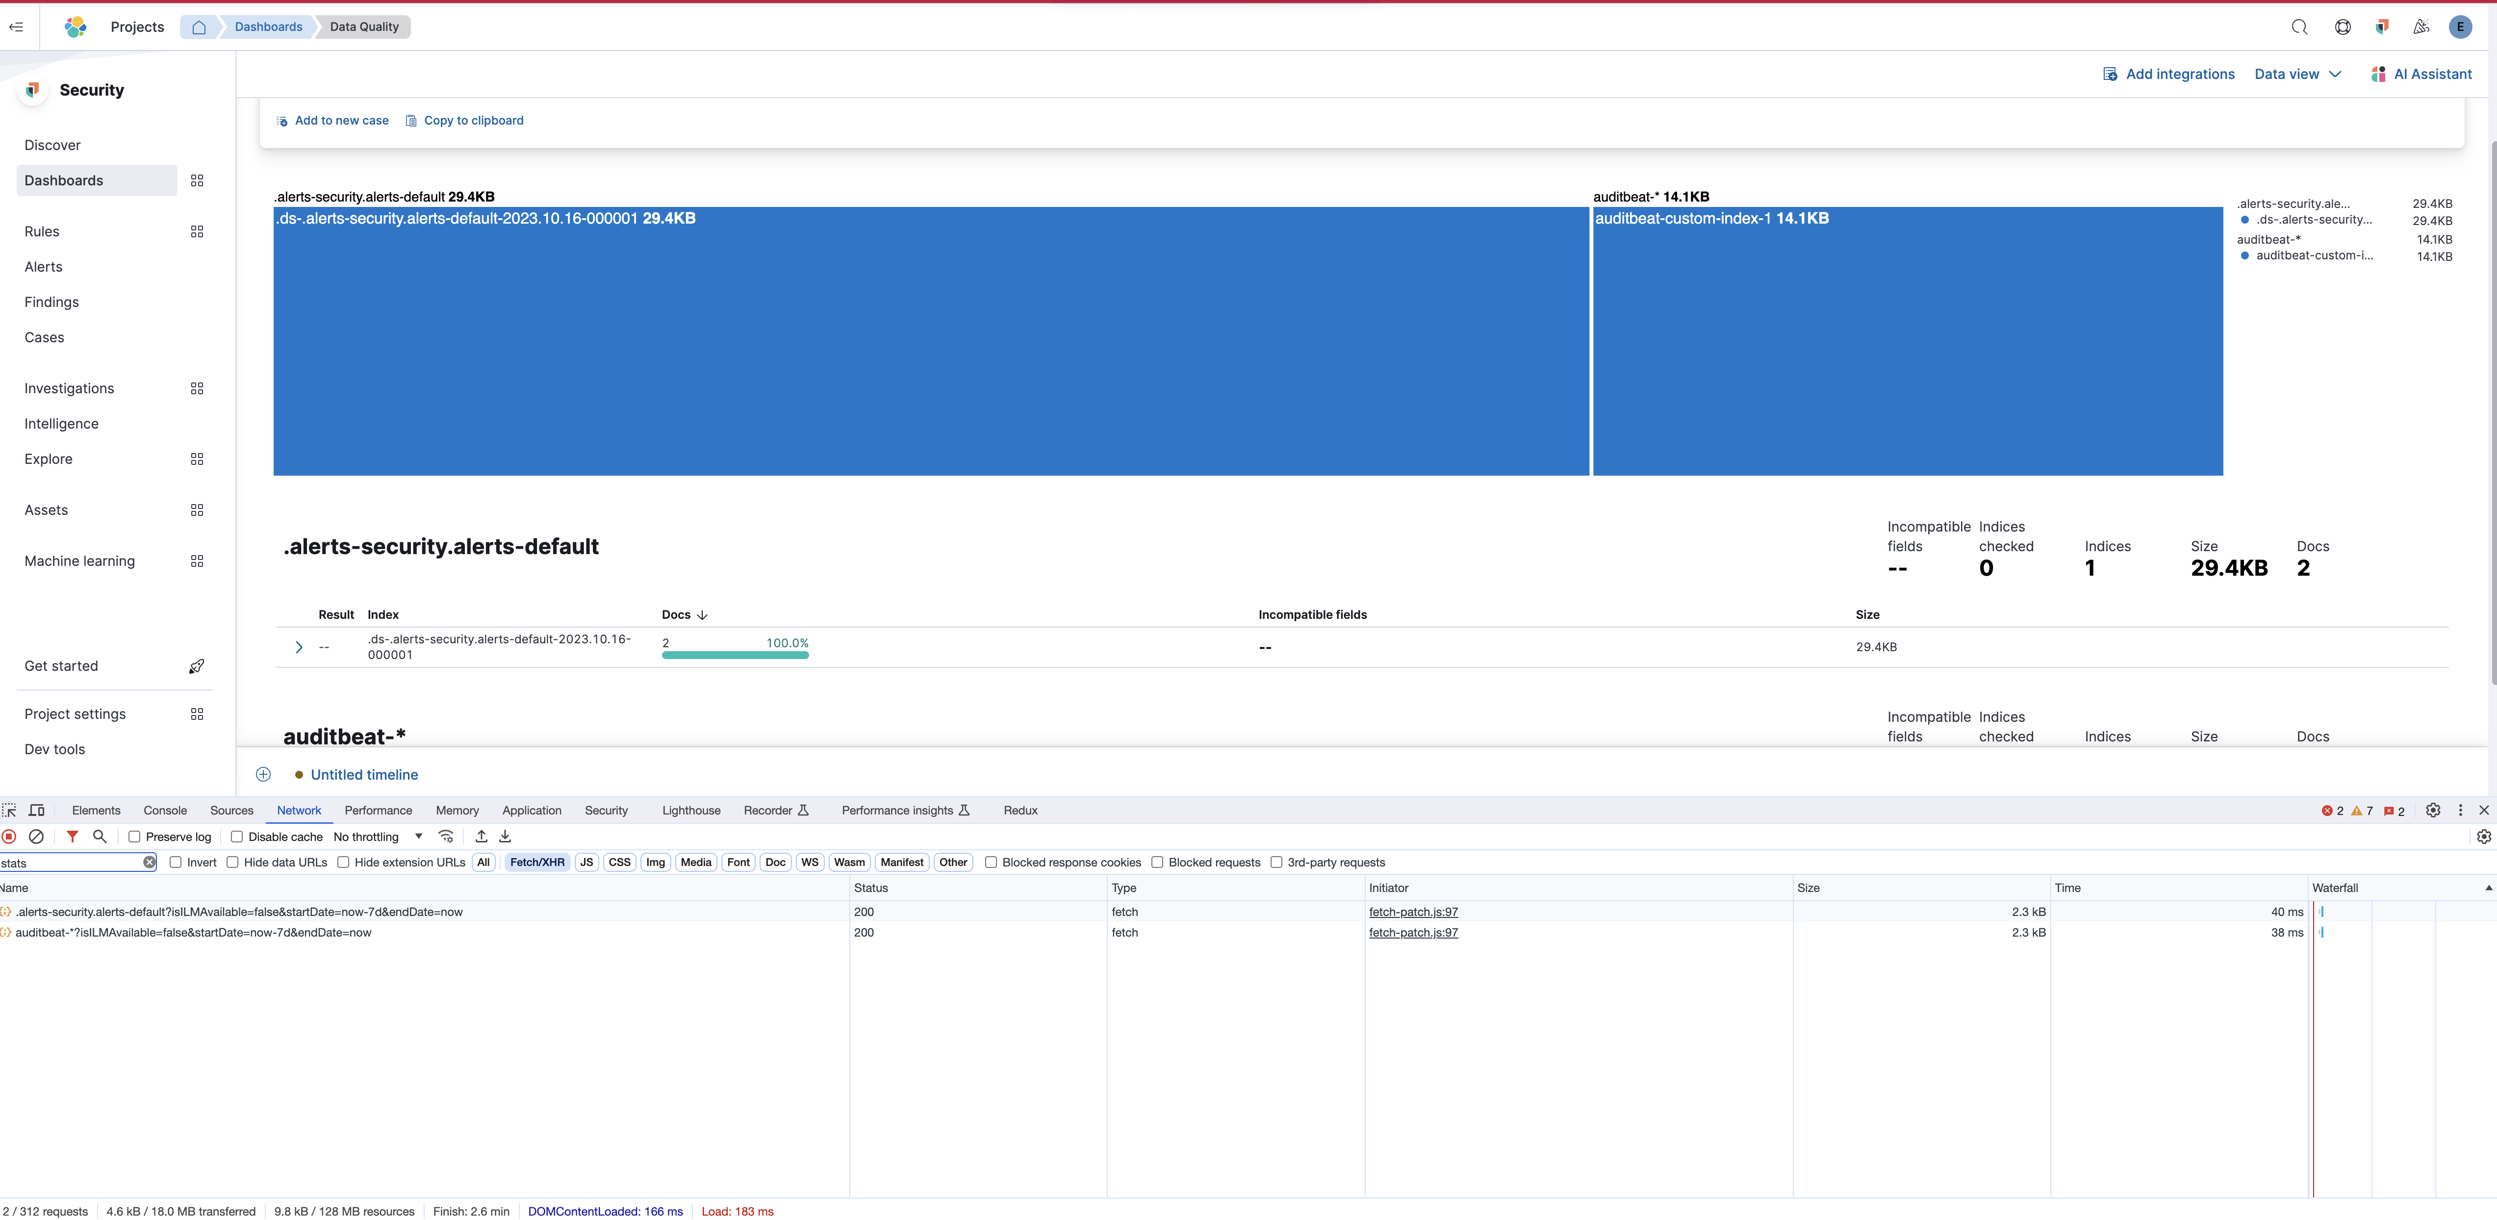Image resolution: width=2497 pixels, height=1220 pixels.
Task: Switch to the Elements tab
Action: click(x=96, y=810)
